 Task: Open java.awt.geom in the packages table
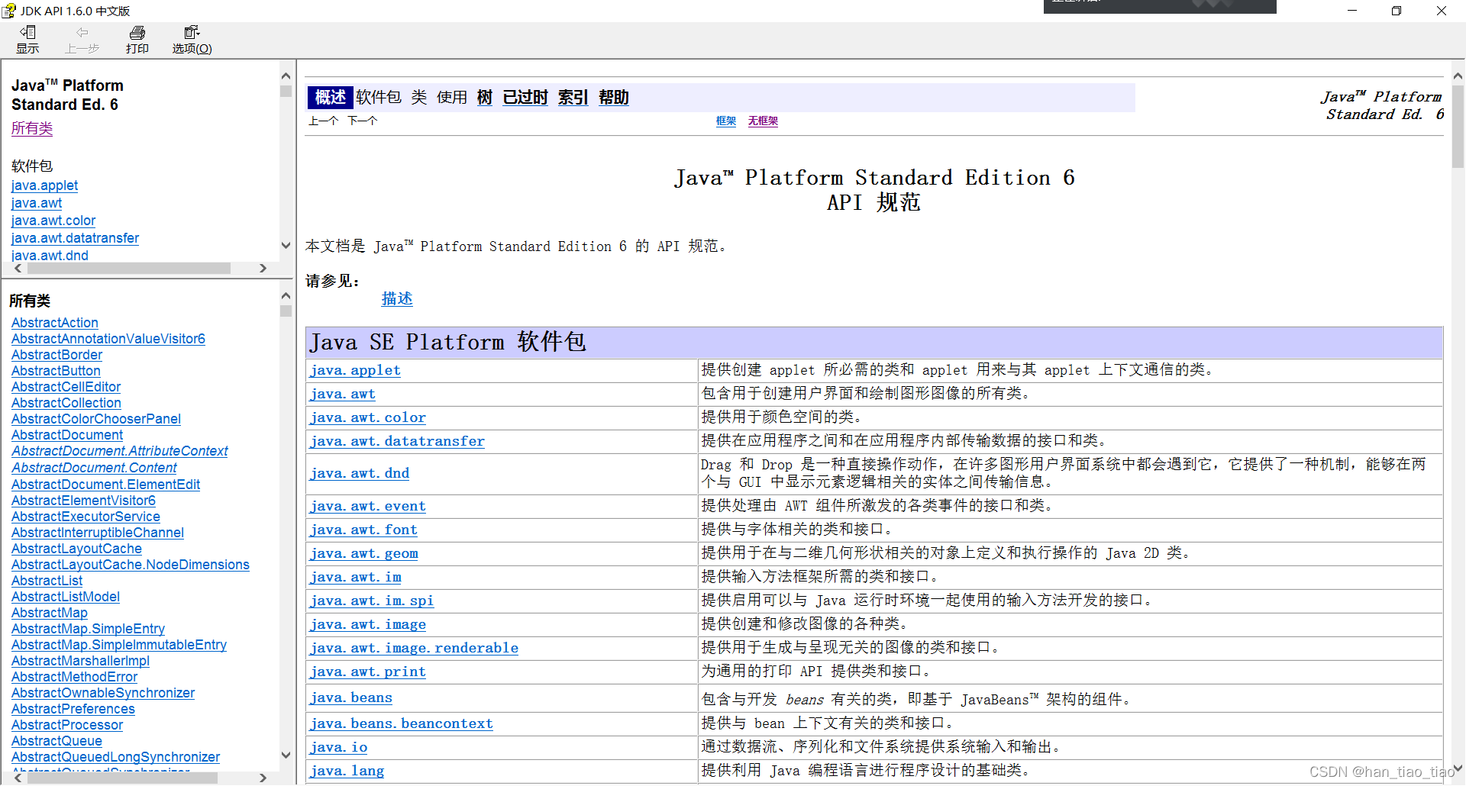click(364, 553)
